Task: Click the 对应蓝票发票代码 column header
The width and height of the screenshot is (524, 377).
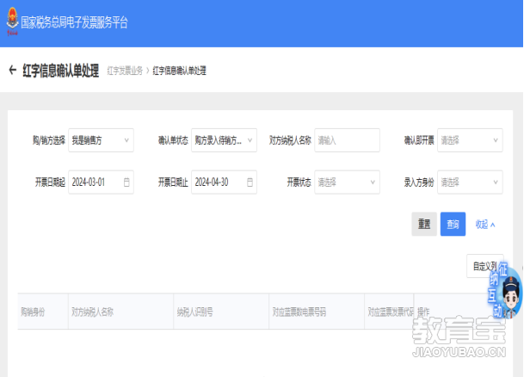Action: click(389, 312)
